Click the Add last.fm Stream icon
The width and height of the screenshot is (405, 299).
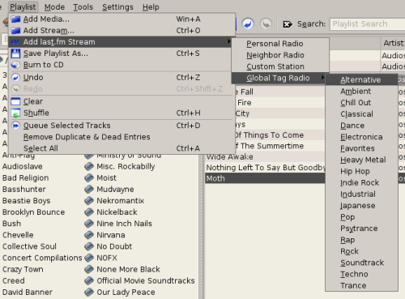tap(15, 42)
